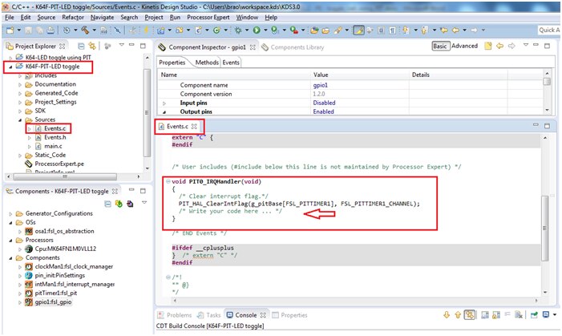The width and height of the screenshot is (562, 336).
Task: Switch to the Methods tab
Action: point(207,63)
